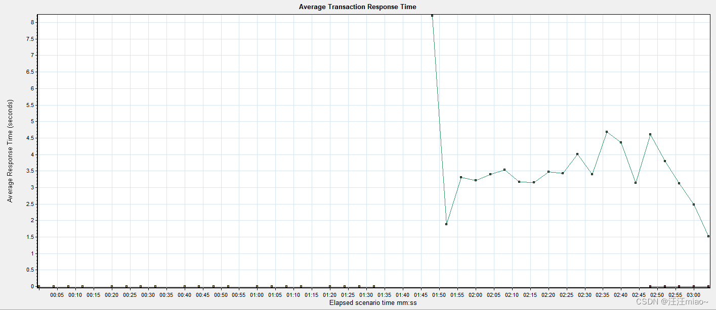Select the X-axis label 01:55
The height and width of the screenshot is (310, 716).
pos(457,294)
